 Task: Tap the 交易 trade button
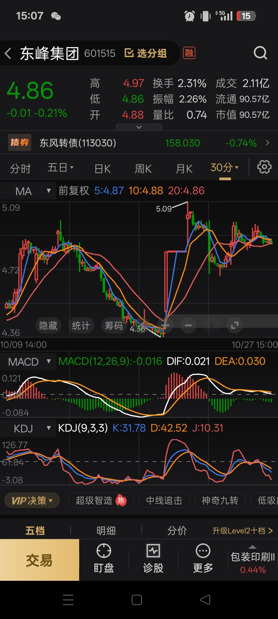39,560
